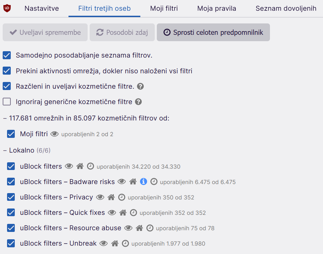The width and height of the screenshot is (323, 254).
Task: Uncheck Prekini aktivnosti omrežja checkbox
Action: tap(7, 71)
